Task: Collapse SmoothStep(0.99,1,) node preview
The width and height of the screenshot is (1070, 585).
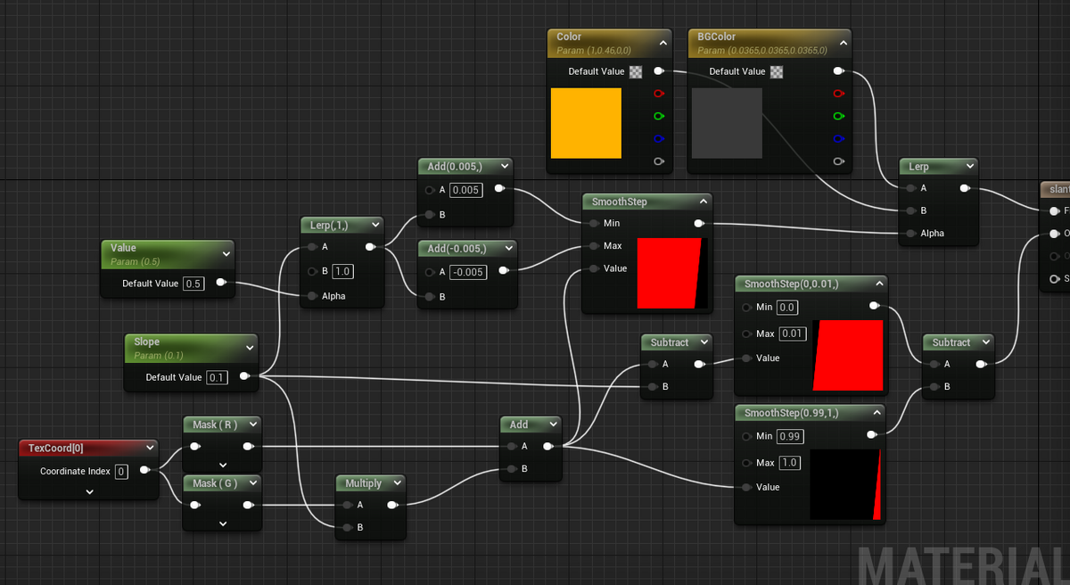Action: (x=878, y=412)
